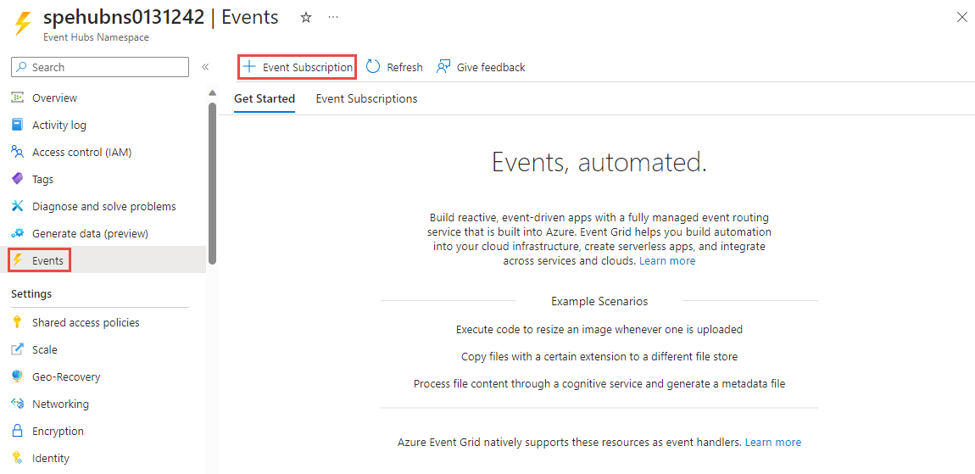The height and width of the screenshot is (474, 975).
Task: Click the + Event Subscription button
Action: (298, 67)
